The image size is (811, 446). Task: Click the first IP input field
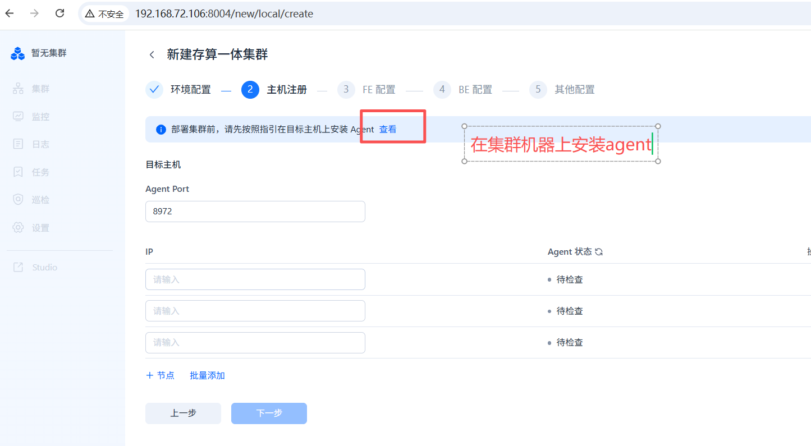[255, 279]
